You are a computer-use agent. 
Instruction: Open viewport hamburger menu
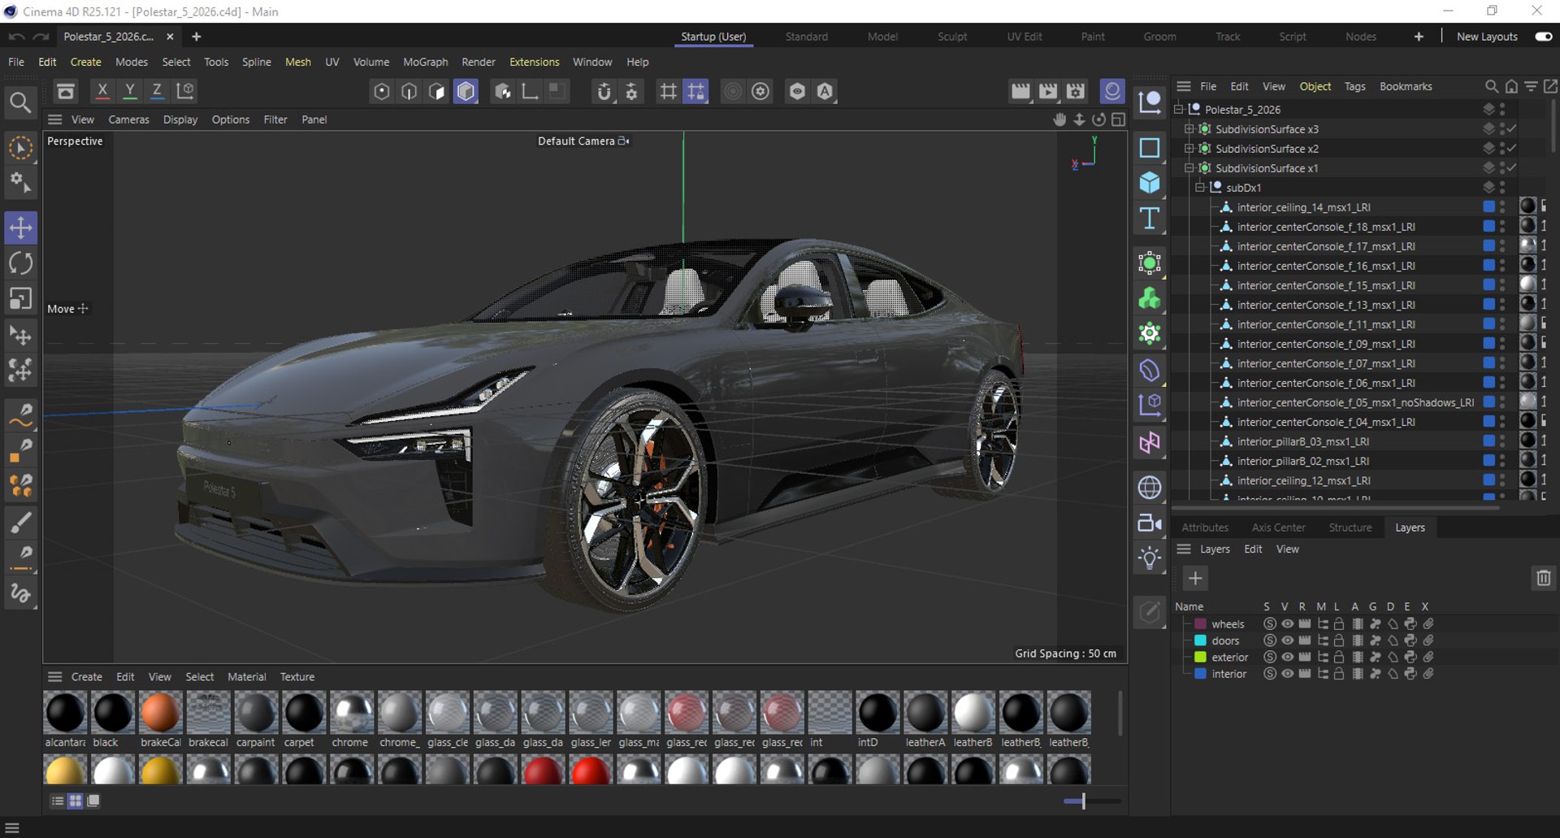(54, 119)
